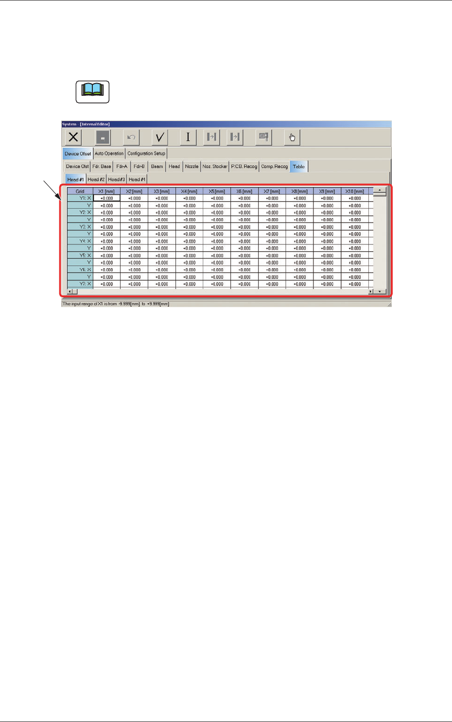This screenshot has width=452, height=722.
Task: Click the Y7: X row header
Action: pyautogui.click(x=80, y=284)
